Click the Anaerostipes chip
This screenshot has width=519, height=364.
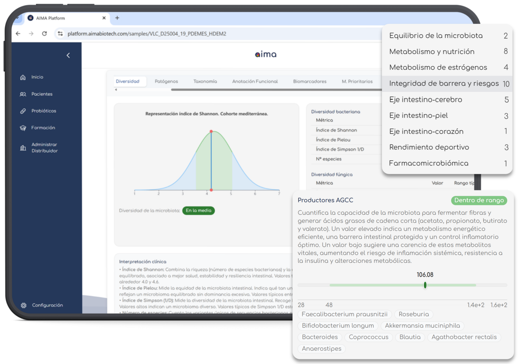coord(321,349)
